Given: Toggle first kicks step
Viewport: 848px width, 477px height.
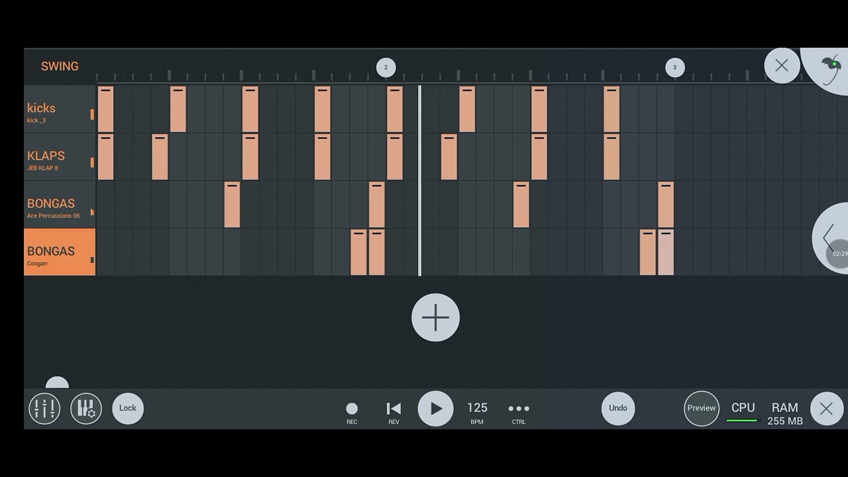Looking at the screenshot, I should tap(106, 109).
